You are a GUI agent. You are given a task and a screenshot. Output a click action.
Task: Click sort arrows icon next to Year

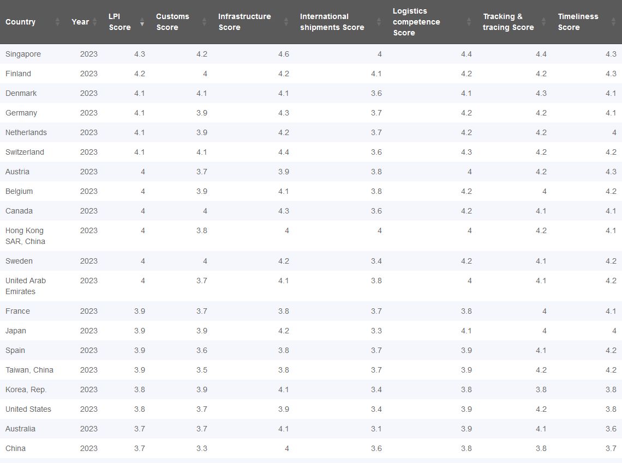click(x=94, y=22)
